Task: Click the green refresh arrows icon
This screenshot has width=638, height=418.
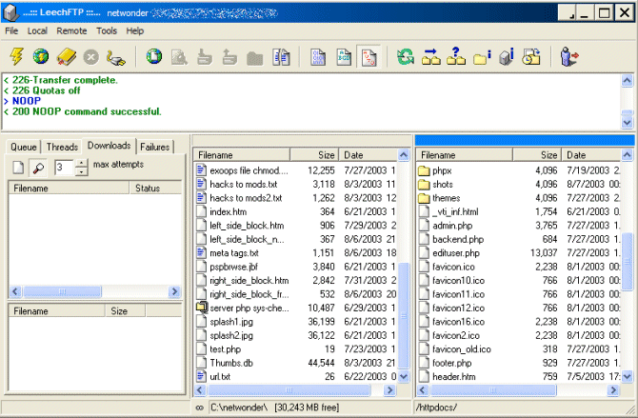Action: pyautogui.click(x=407, y=56)
